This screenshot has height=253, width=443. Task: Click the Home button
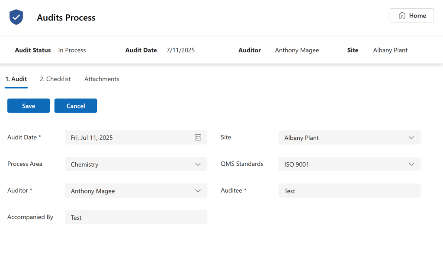412,15
